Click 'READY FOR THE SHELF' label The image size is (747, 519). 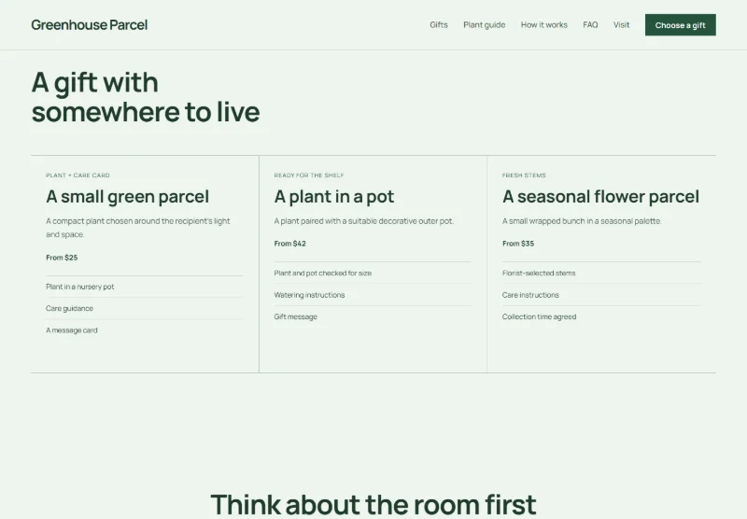(309, 175)
